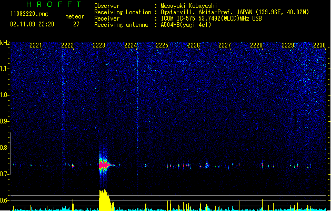
Task: Click the HROFFT title text
Action: click(54, 4)
